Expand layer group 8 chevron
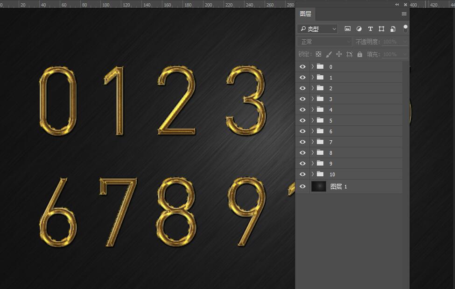The height and width of the screenshot is (289, 455). [313, 152]
